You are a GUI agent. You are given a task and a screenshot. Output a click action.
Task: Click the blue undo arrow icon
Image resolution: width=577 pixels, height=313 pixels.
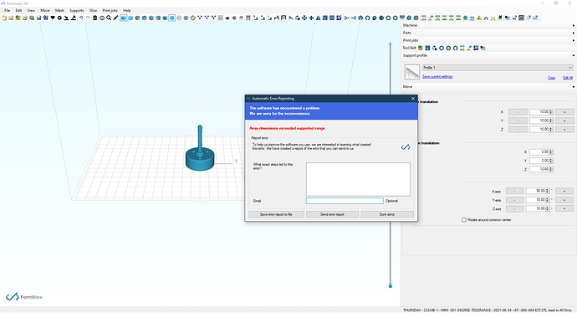coord(81,18)
